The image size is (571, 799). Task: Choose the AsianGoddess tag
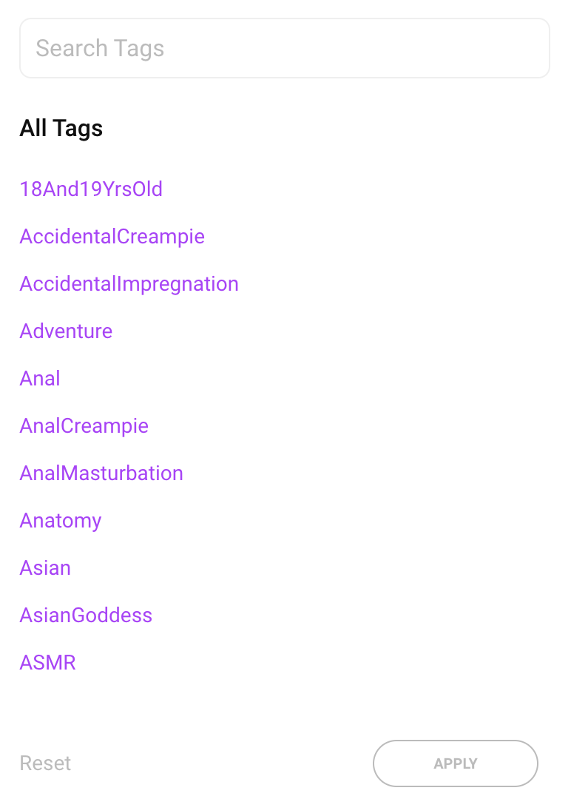(x=86, y=616)
